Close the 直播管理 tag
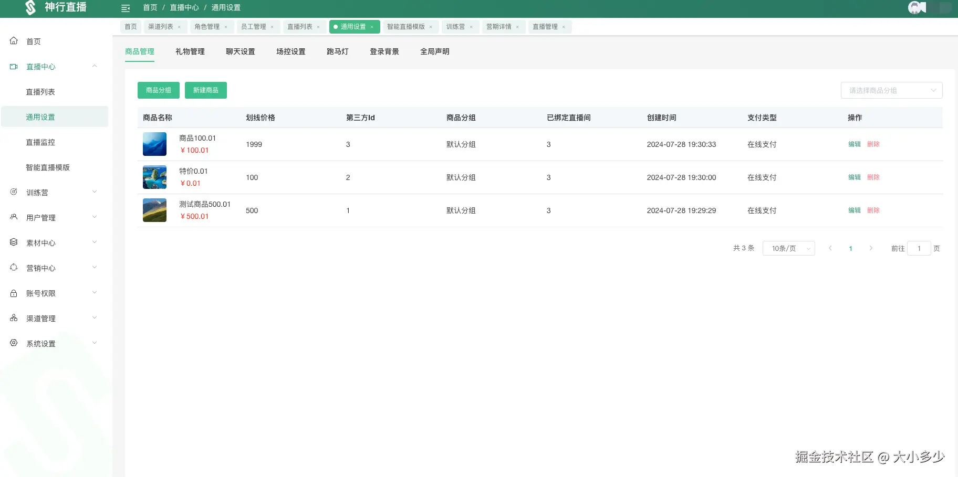Image resolution: width=958 pixels, height=477 pixels. tap(564, 27)
